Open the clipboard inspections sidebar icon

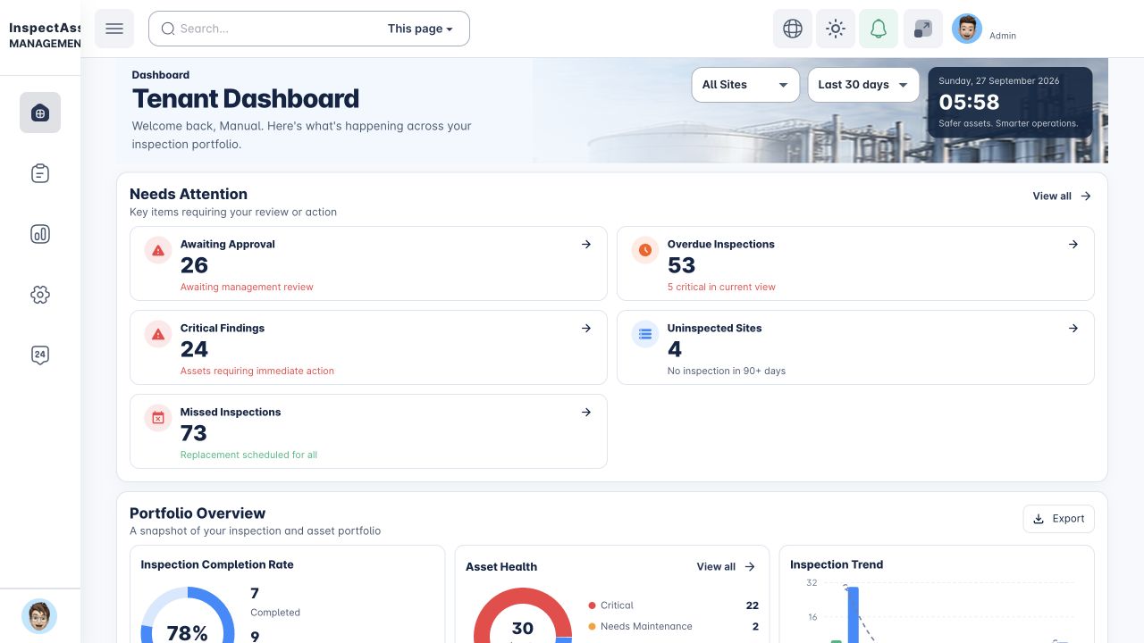click(40, 173)
